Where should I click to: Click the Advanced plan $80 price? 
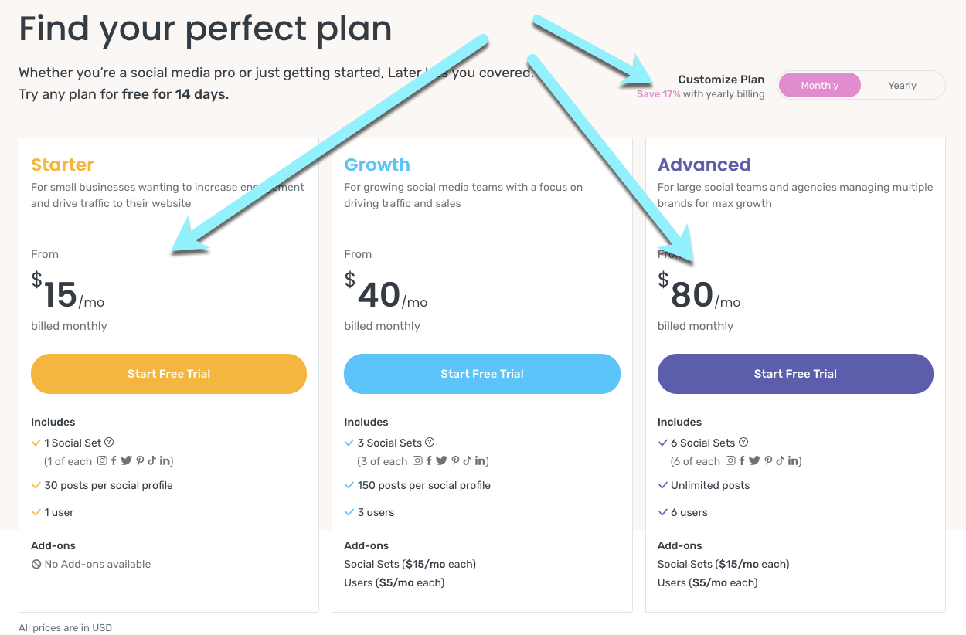[693, 294]
